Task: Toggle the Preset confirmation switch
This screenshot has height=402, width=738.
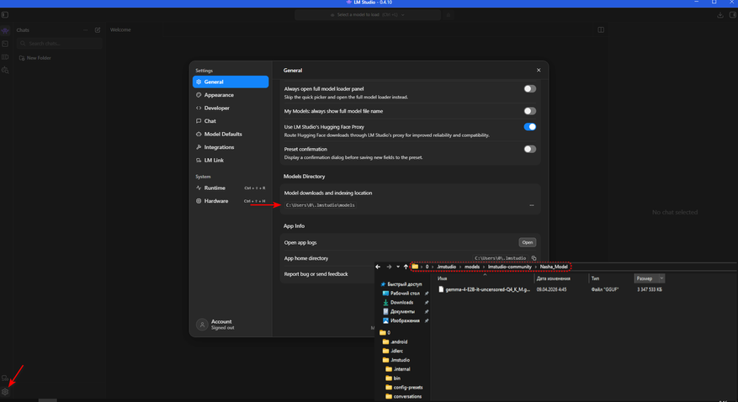Action: 530,149
